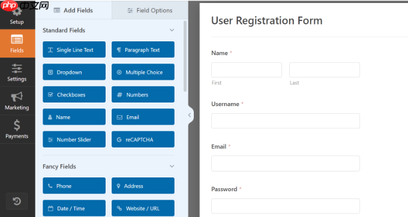Add a Number Slider field
This screenshot has width=408, height=217.
[74, 139]
